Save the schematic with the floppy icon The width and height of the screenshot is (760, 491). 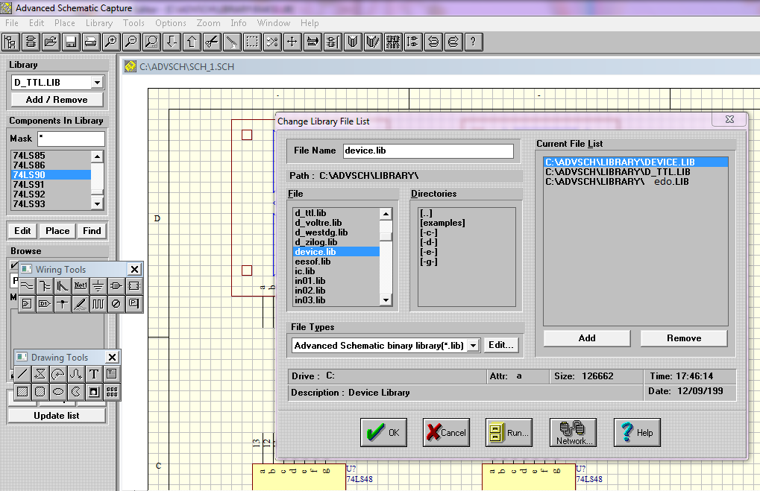coord(72,42)
